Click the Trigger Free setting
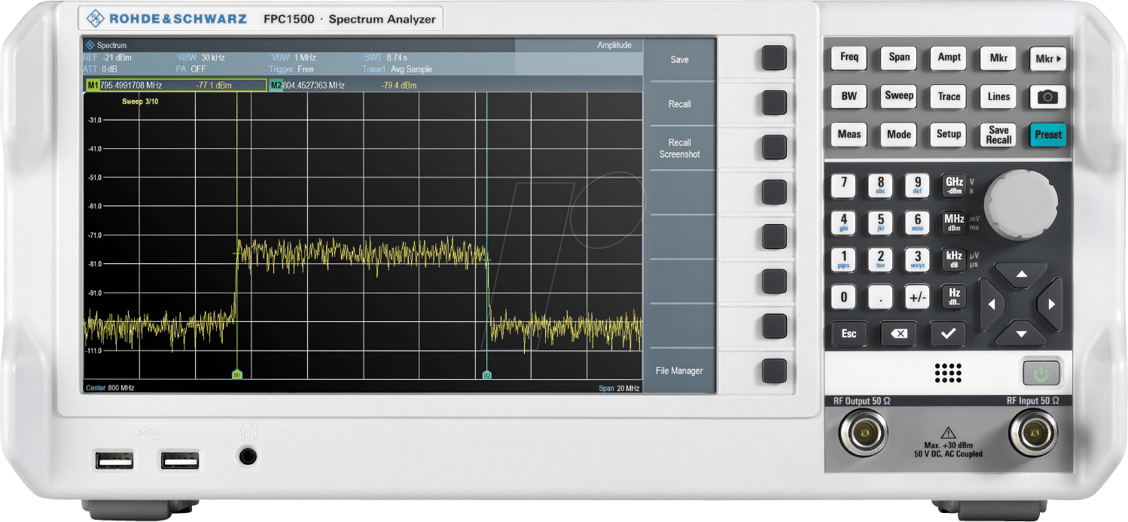1128x522 pixels. pos(291,69)
